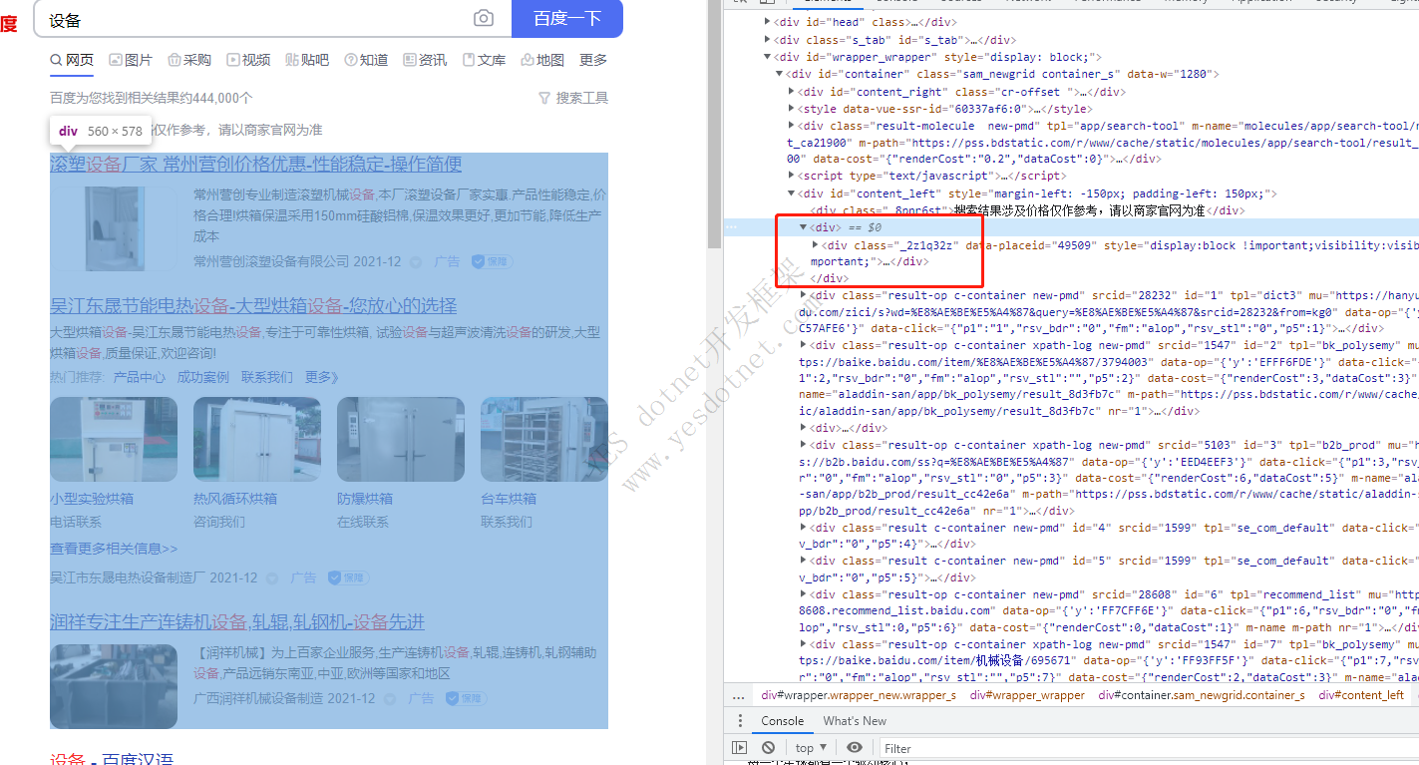
Task: Expand the script text/javascript node
Action: point(791,176)
